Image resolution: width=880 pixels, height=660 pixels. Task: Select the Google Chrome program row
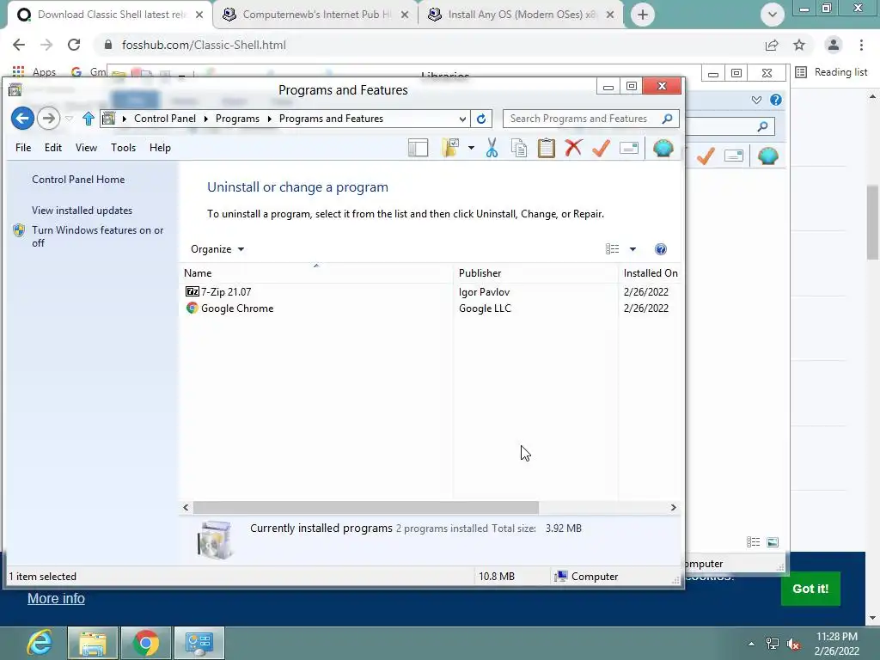click(x=430, y=309)
